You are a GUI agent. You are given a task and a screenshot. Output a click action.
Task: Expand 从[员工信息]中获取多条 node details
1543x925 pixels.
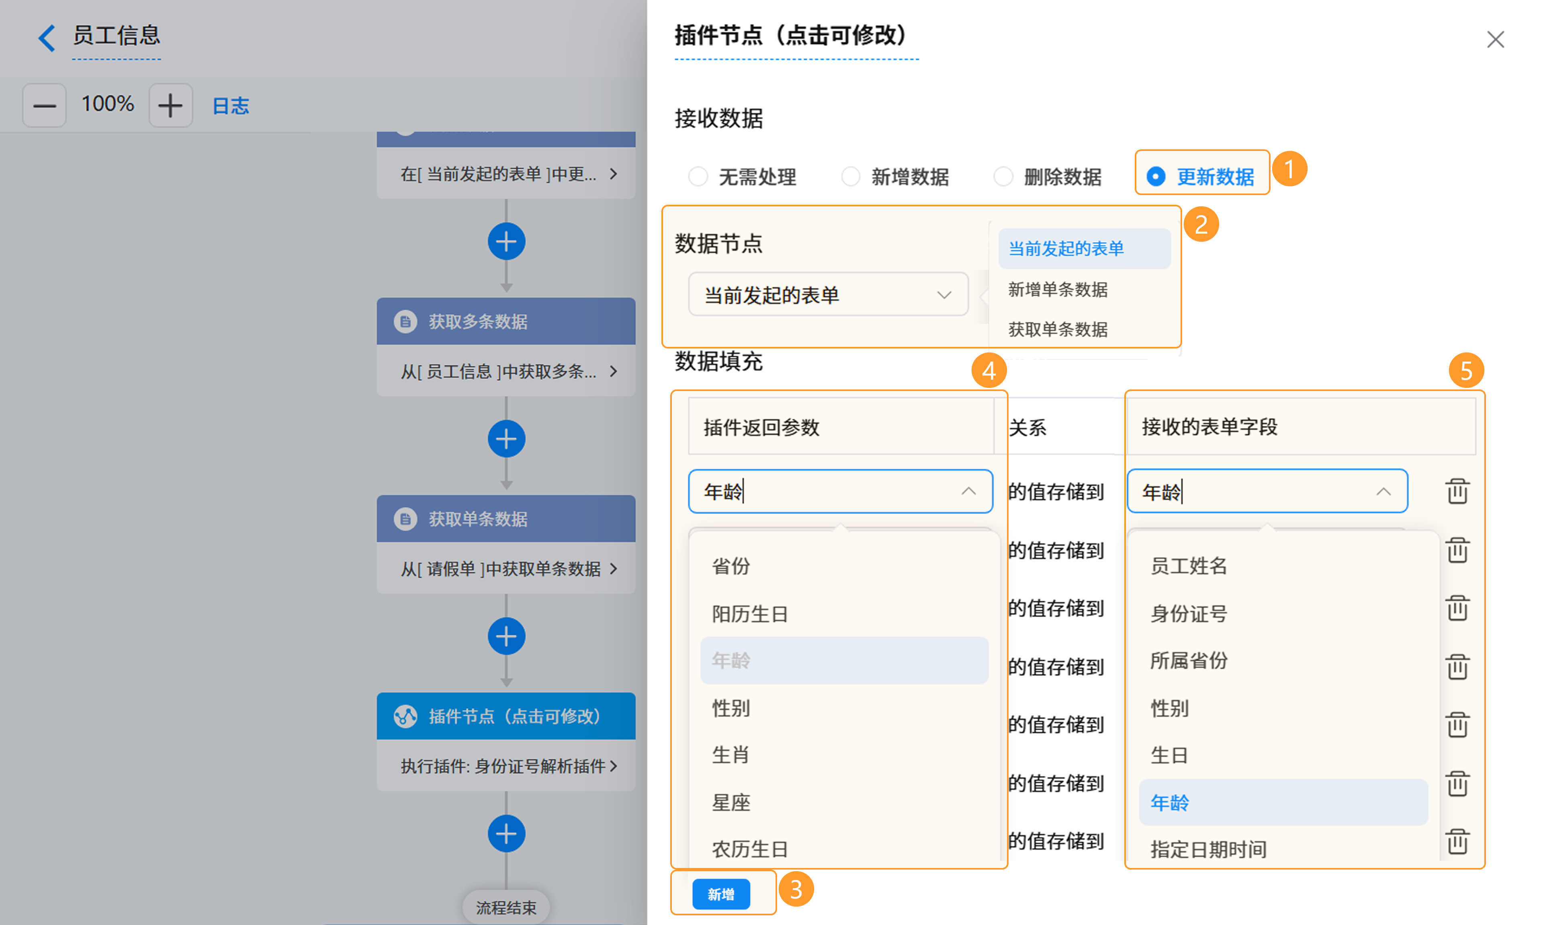[x=506, y=371]
